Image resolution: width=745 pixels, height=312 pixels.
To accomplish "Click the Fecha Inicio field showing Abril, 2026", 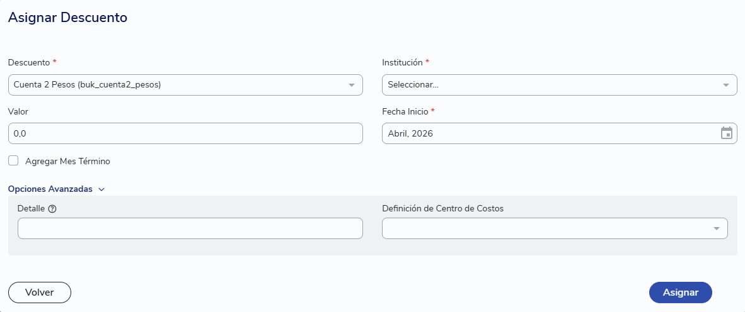I will tap(560, 134).
